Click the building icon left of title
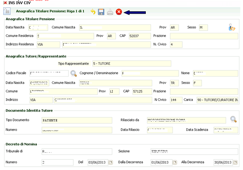The height and width of the screenshot is (170, 243). coord(7,11)
